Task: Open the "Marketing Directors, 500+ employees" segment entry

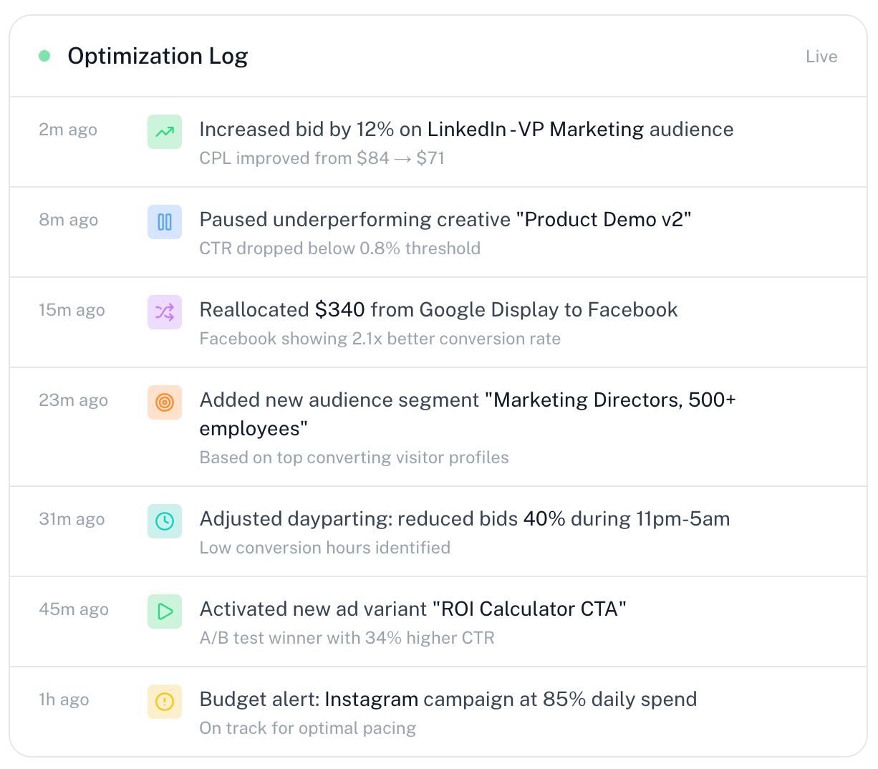Action: tap(614, 400)
